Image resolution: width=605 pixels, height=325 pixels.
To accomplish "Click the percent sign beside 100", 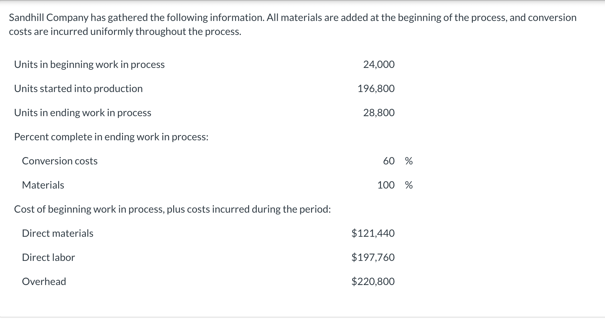I will tap(409, 185).
